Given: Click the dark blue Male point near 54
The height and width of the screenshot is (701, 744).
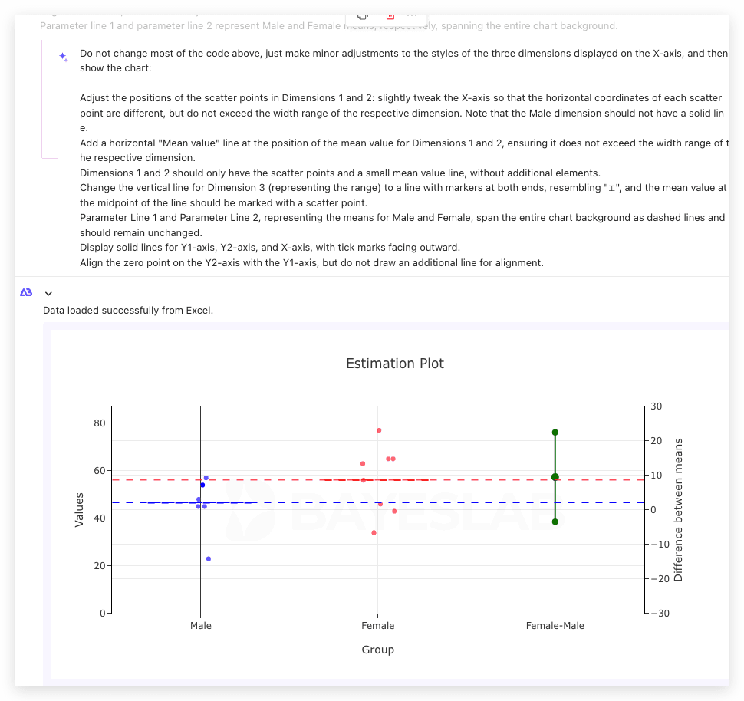Looking at the screenshot, I should point(202,485).
